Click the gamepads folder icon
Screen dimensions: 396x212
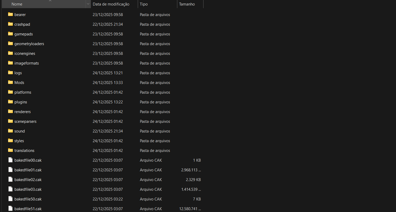click(x=10, y=34)
